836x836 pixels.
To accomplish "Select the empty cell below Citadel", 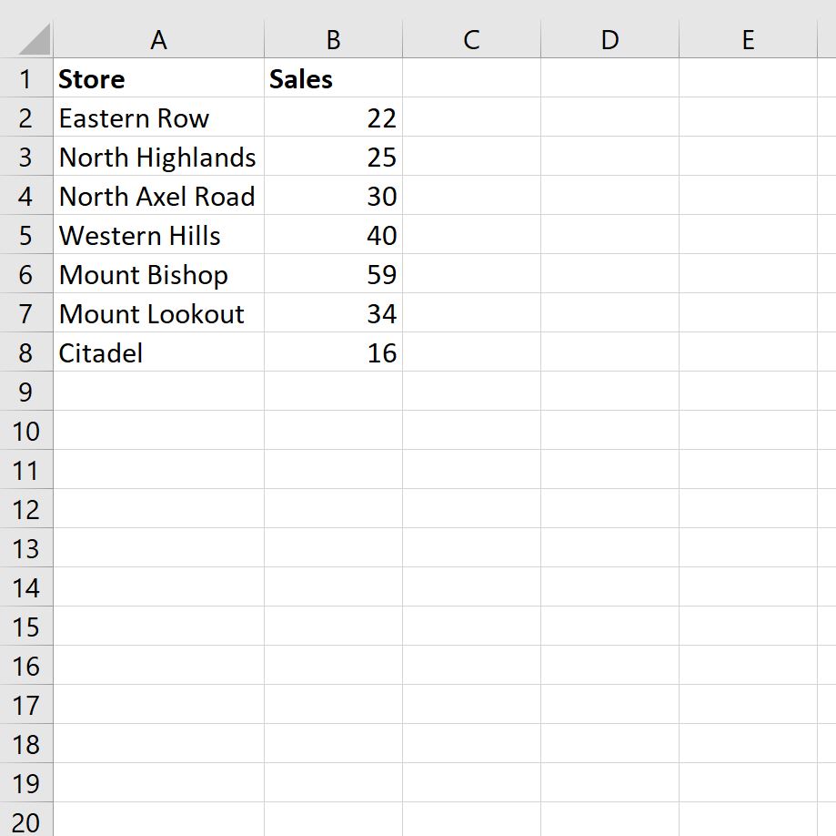I will click(x=158, y=392).
